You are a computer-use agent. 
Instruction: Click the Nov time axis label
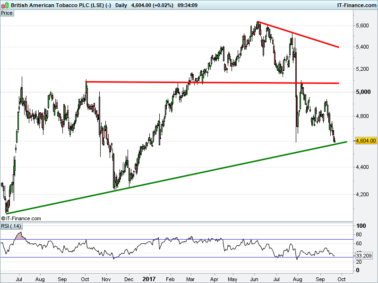tap(106, 279)
